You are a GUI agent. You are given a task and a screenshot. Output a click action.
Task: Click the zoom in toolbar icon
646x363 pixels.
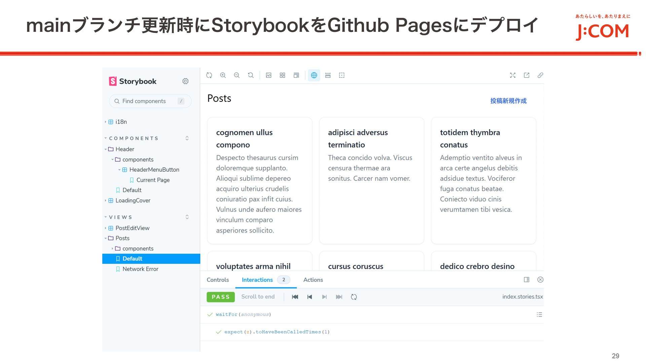tap(223, 75)
